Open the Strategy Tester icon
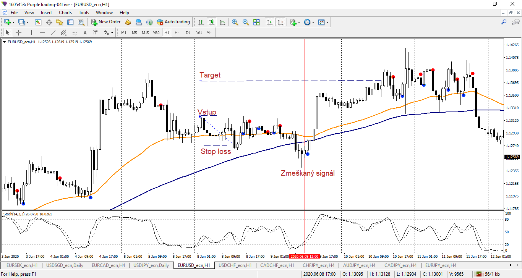522x278 pixels. pyautogui.click(x=81, y=22)
